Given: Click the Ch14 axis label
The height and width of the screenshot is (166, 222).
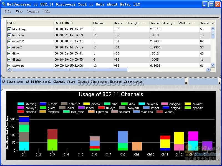Looking at the screenshot, I should [x=207, y=154].
